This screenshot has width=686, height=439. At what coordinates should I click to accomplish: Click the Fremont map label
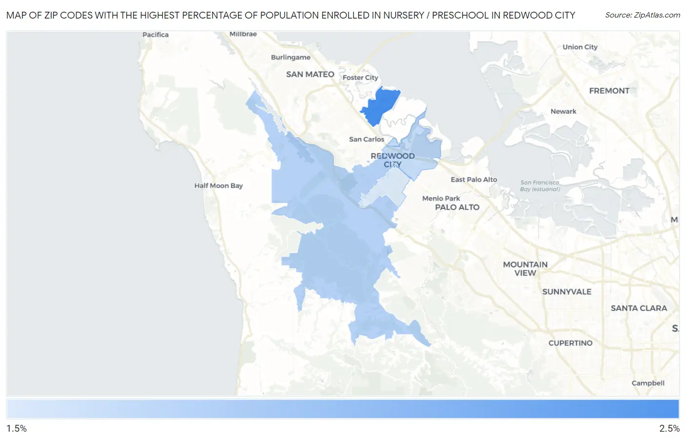[609, 91]
